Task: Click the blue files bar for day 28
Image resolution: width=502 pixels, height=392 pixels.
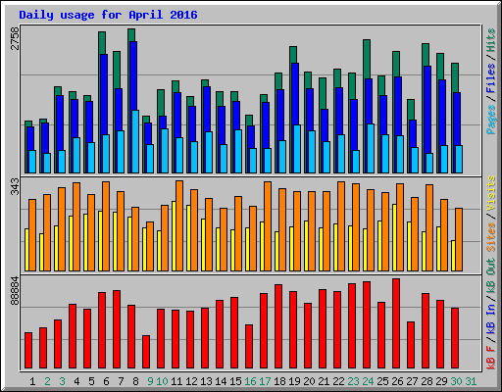Action: pyautogui.click(x=427, y=110)
